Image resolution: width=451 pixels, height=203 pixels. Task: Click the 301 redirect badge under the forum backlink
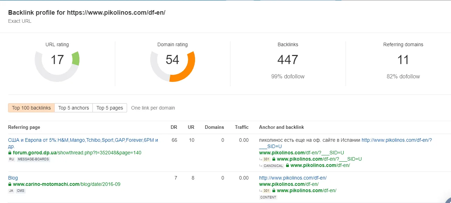(266, 159)
